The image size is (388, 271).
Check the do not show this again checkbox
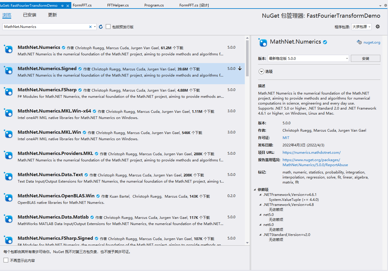tap(6, 260)
